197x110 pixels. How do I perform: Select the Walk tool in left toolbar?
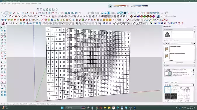[x=5, y=85]
